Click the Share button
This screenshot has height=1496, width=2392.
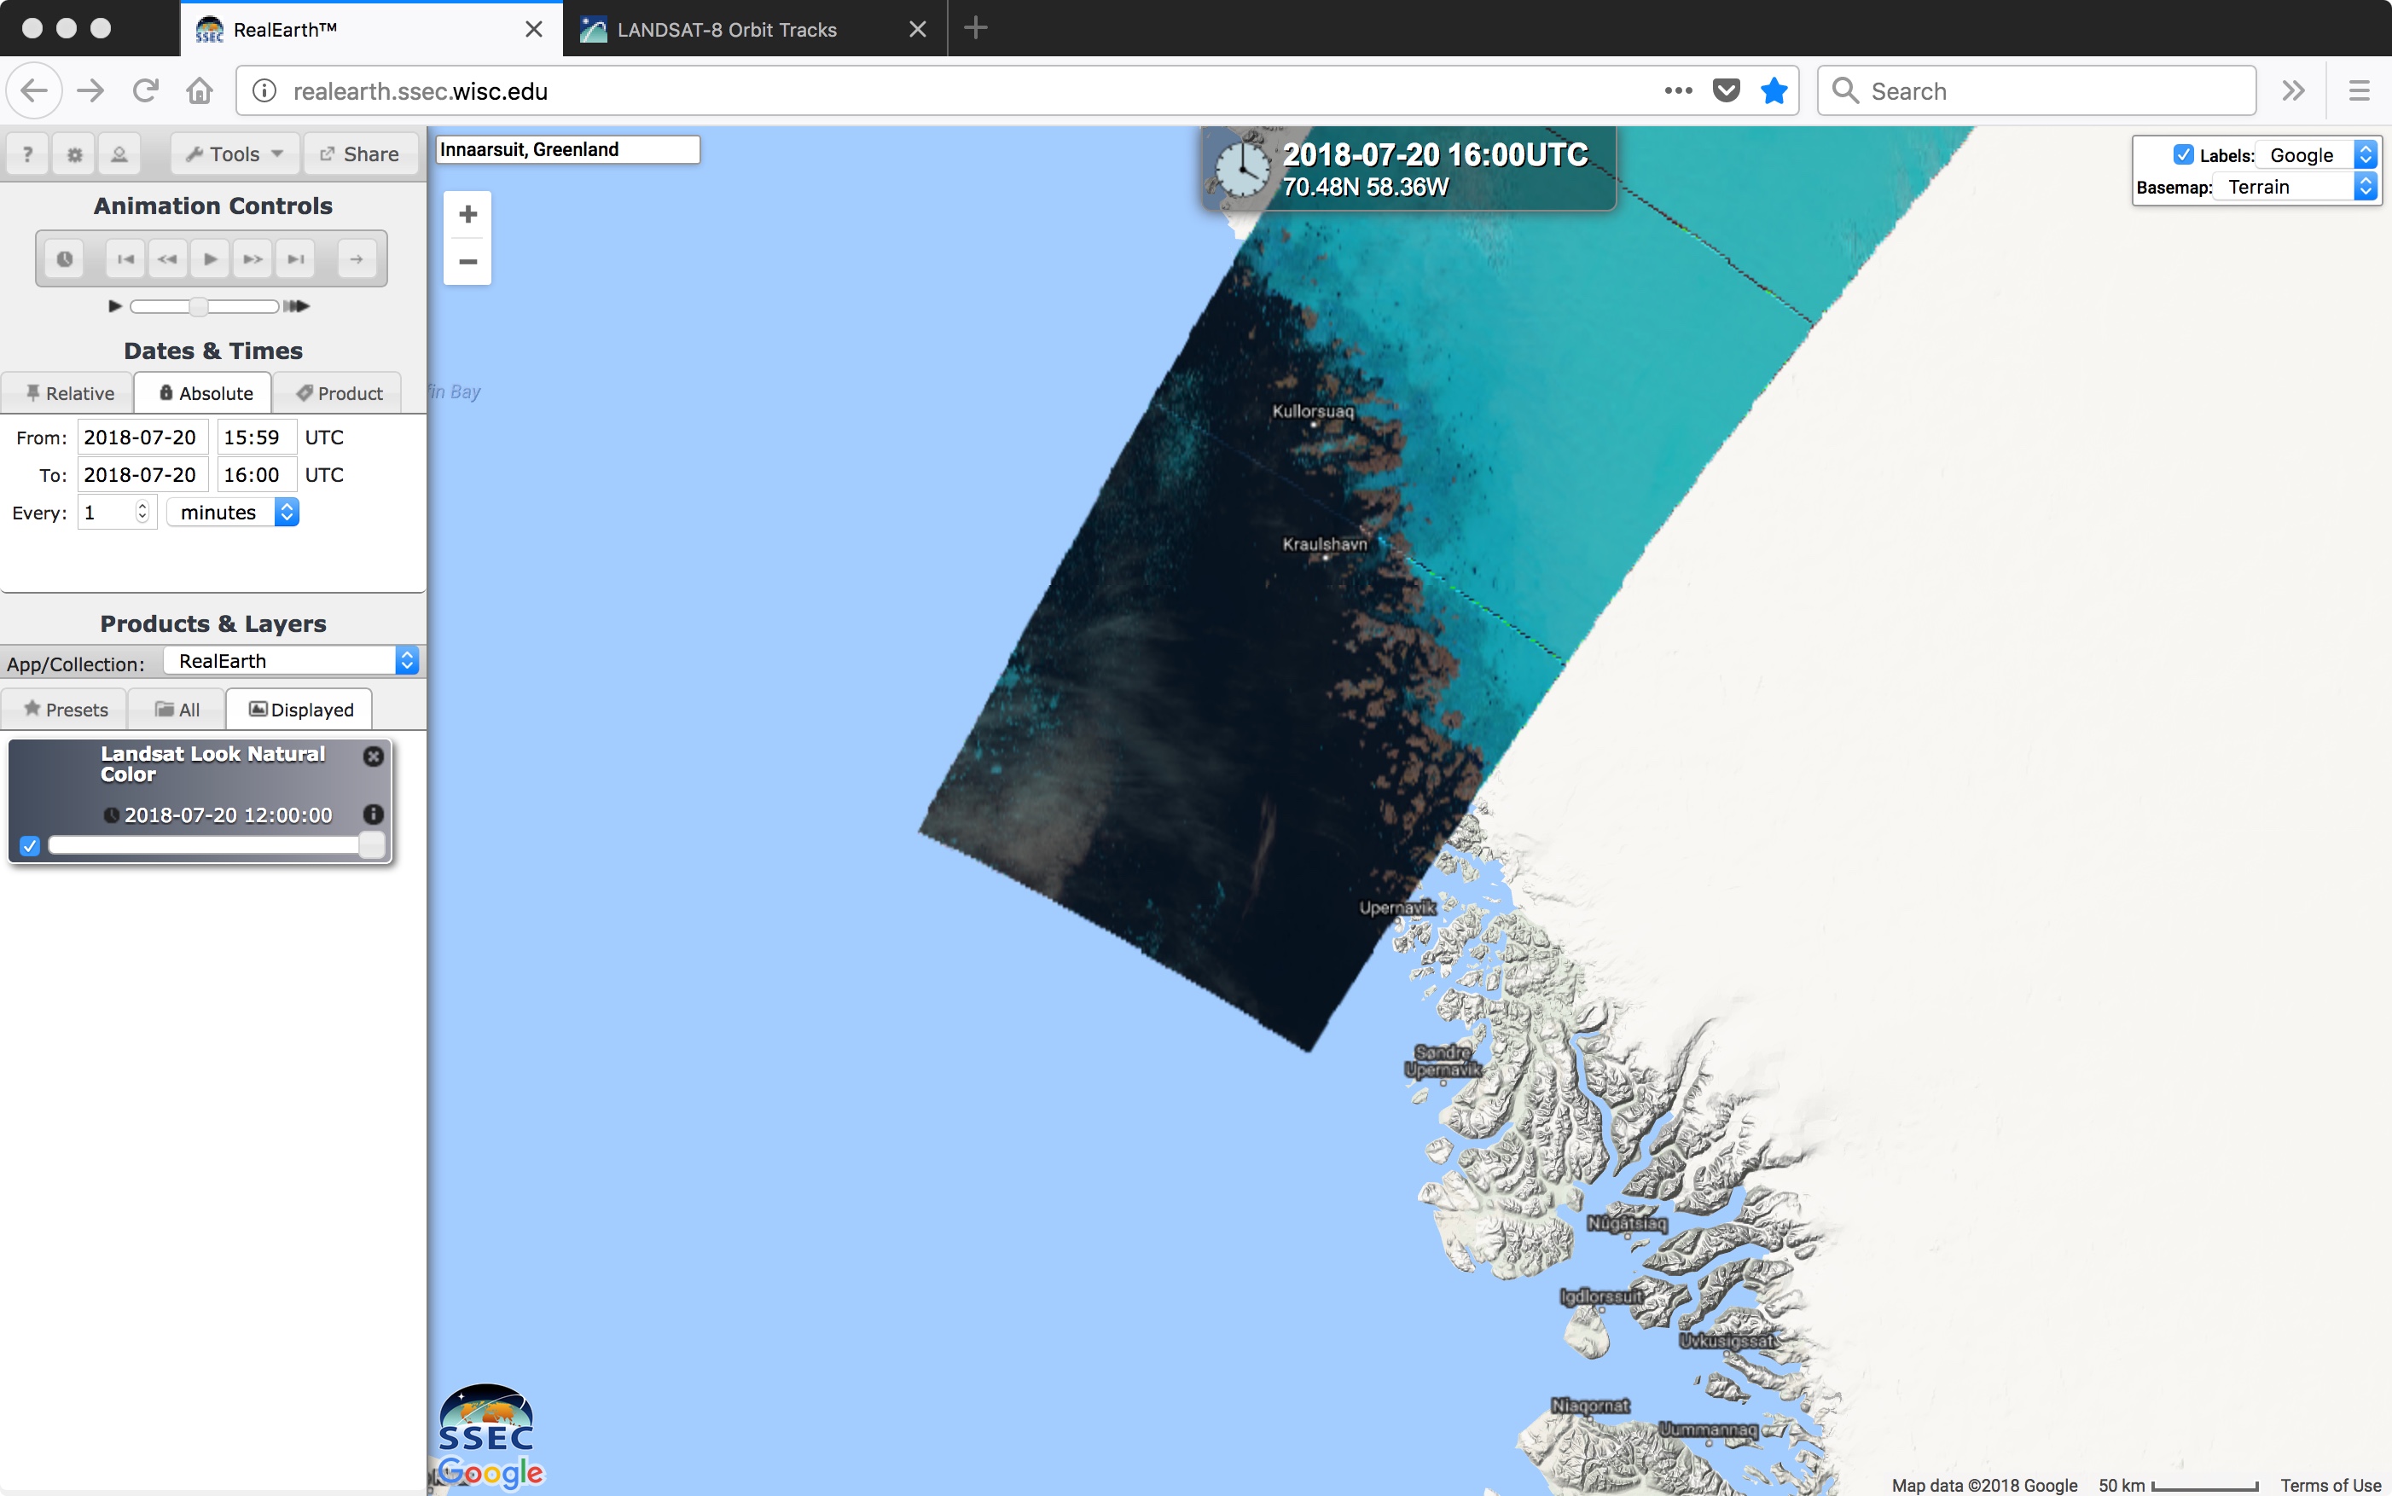pyautogui.click(x=360, y=154)
